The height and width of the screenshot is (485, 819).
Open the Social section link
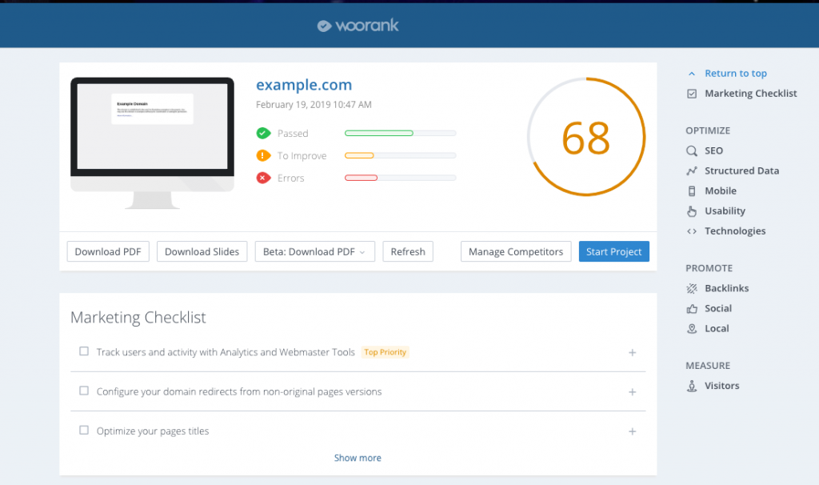pos(718,308)
